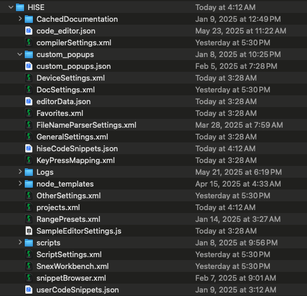Screen dimensions: 307x296
Task: Click the SnexWorkbench.xml file icon
Action: [x=29, y=266]
